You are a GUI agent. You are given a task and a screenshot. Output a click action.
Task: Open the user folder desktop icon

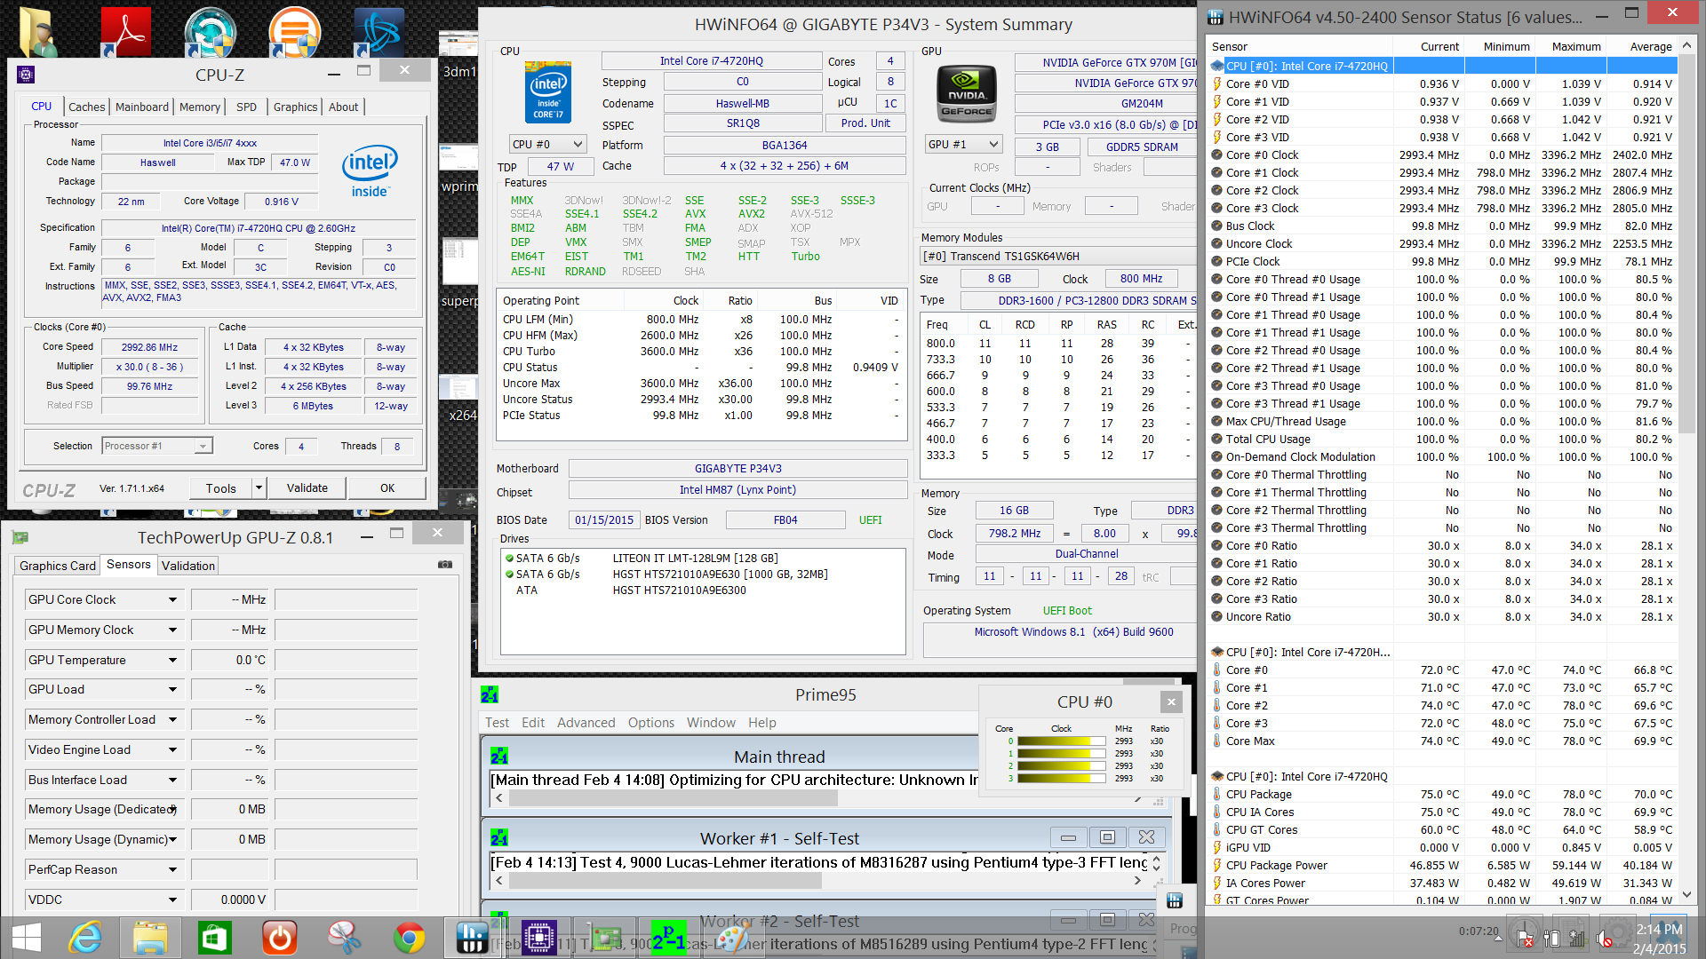tap(38, 31)
